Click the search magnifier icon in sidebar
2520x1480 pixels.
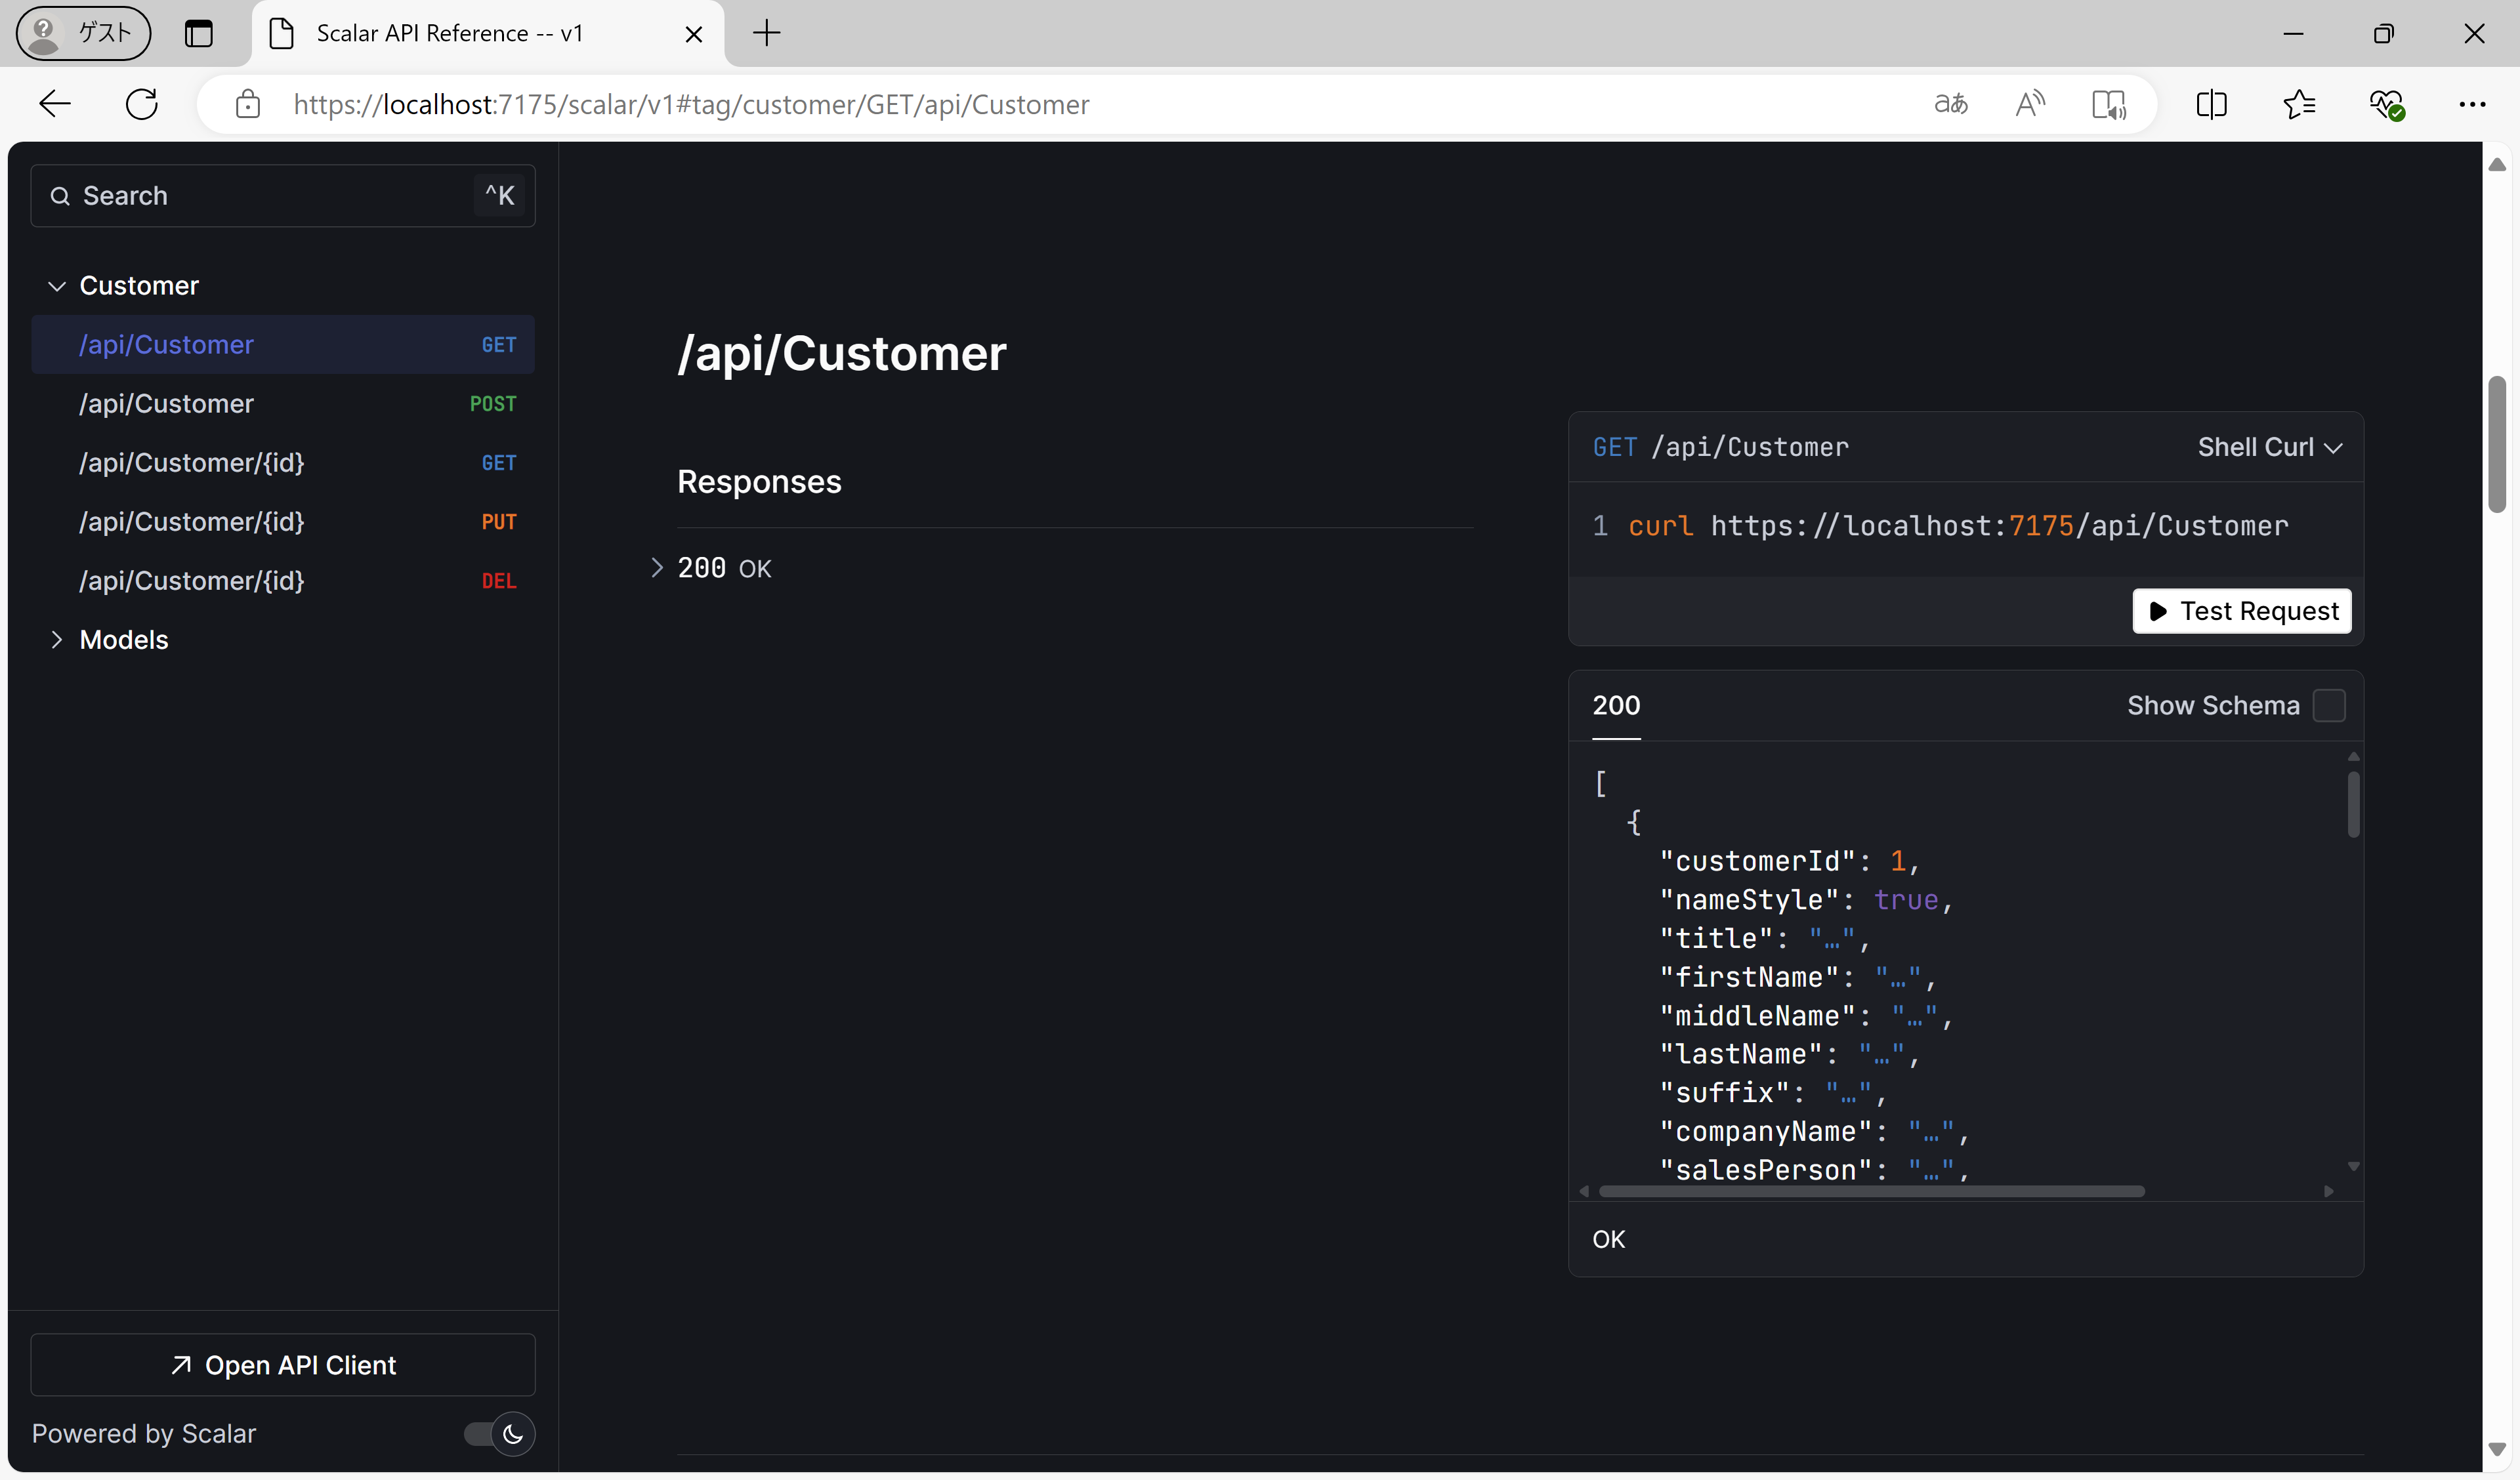coord(60,196)
